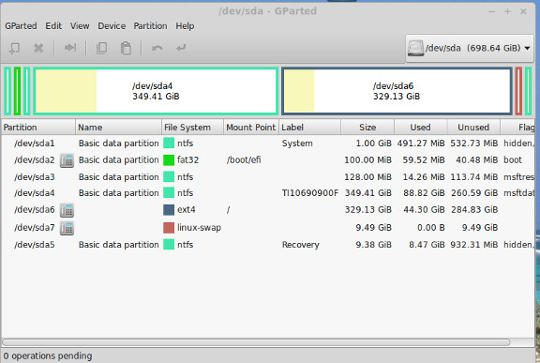Select the /dev/sda5 partition row

pos(268,245)
